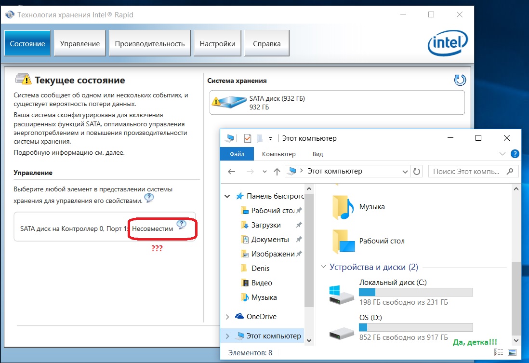Select SATA диск на Контроллер 0 row
Viewport: 529px width, 363px height.
pos(105,227)
